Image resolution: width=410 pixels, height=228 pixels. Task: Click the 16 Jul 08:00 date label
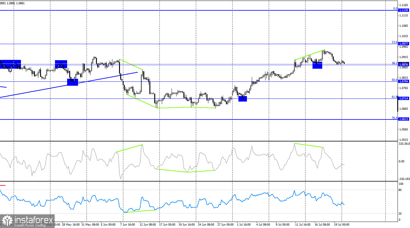pyautogui.click(x=322, y=225)
